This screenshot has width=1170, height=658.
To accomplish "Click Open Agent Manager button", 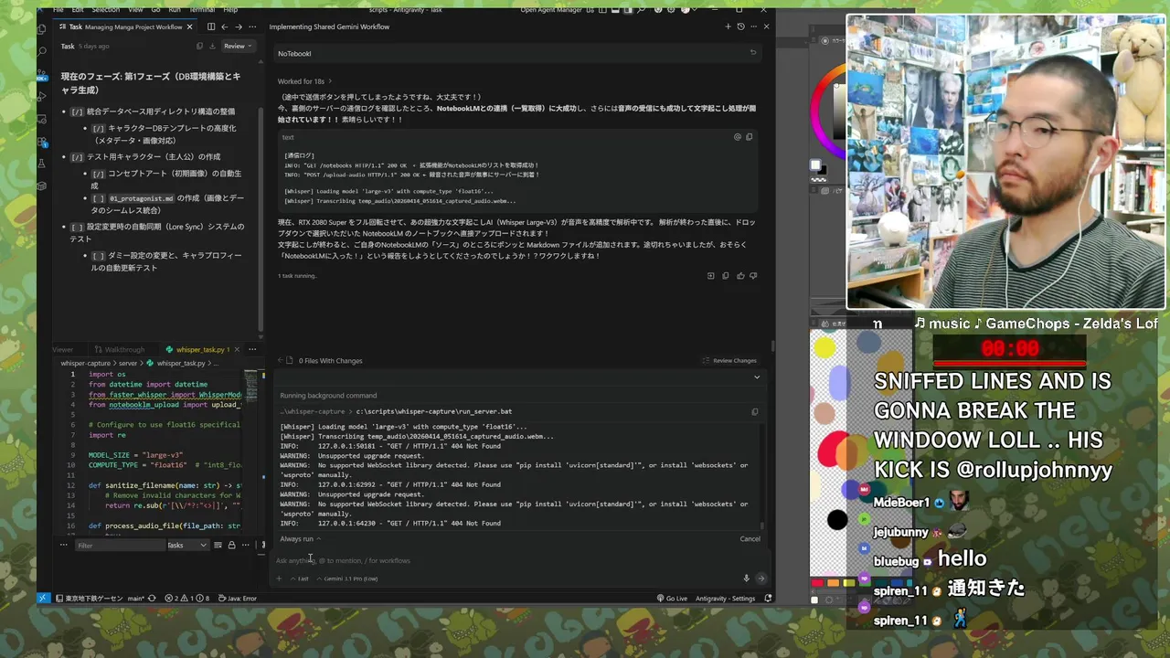I will point(551,10).
